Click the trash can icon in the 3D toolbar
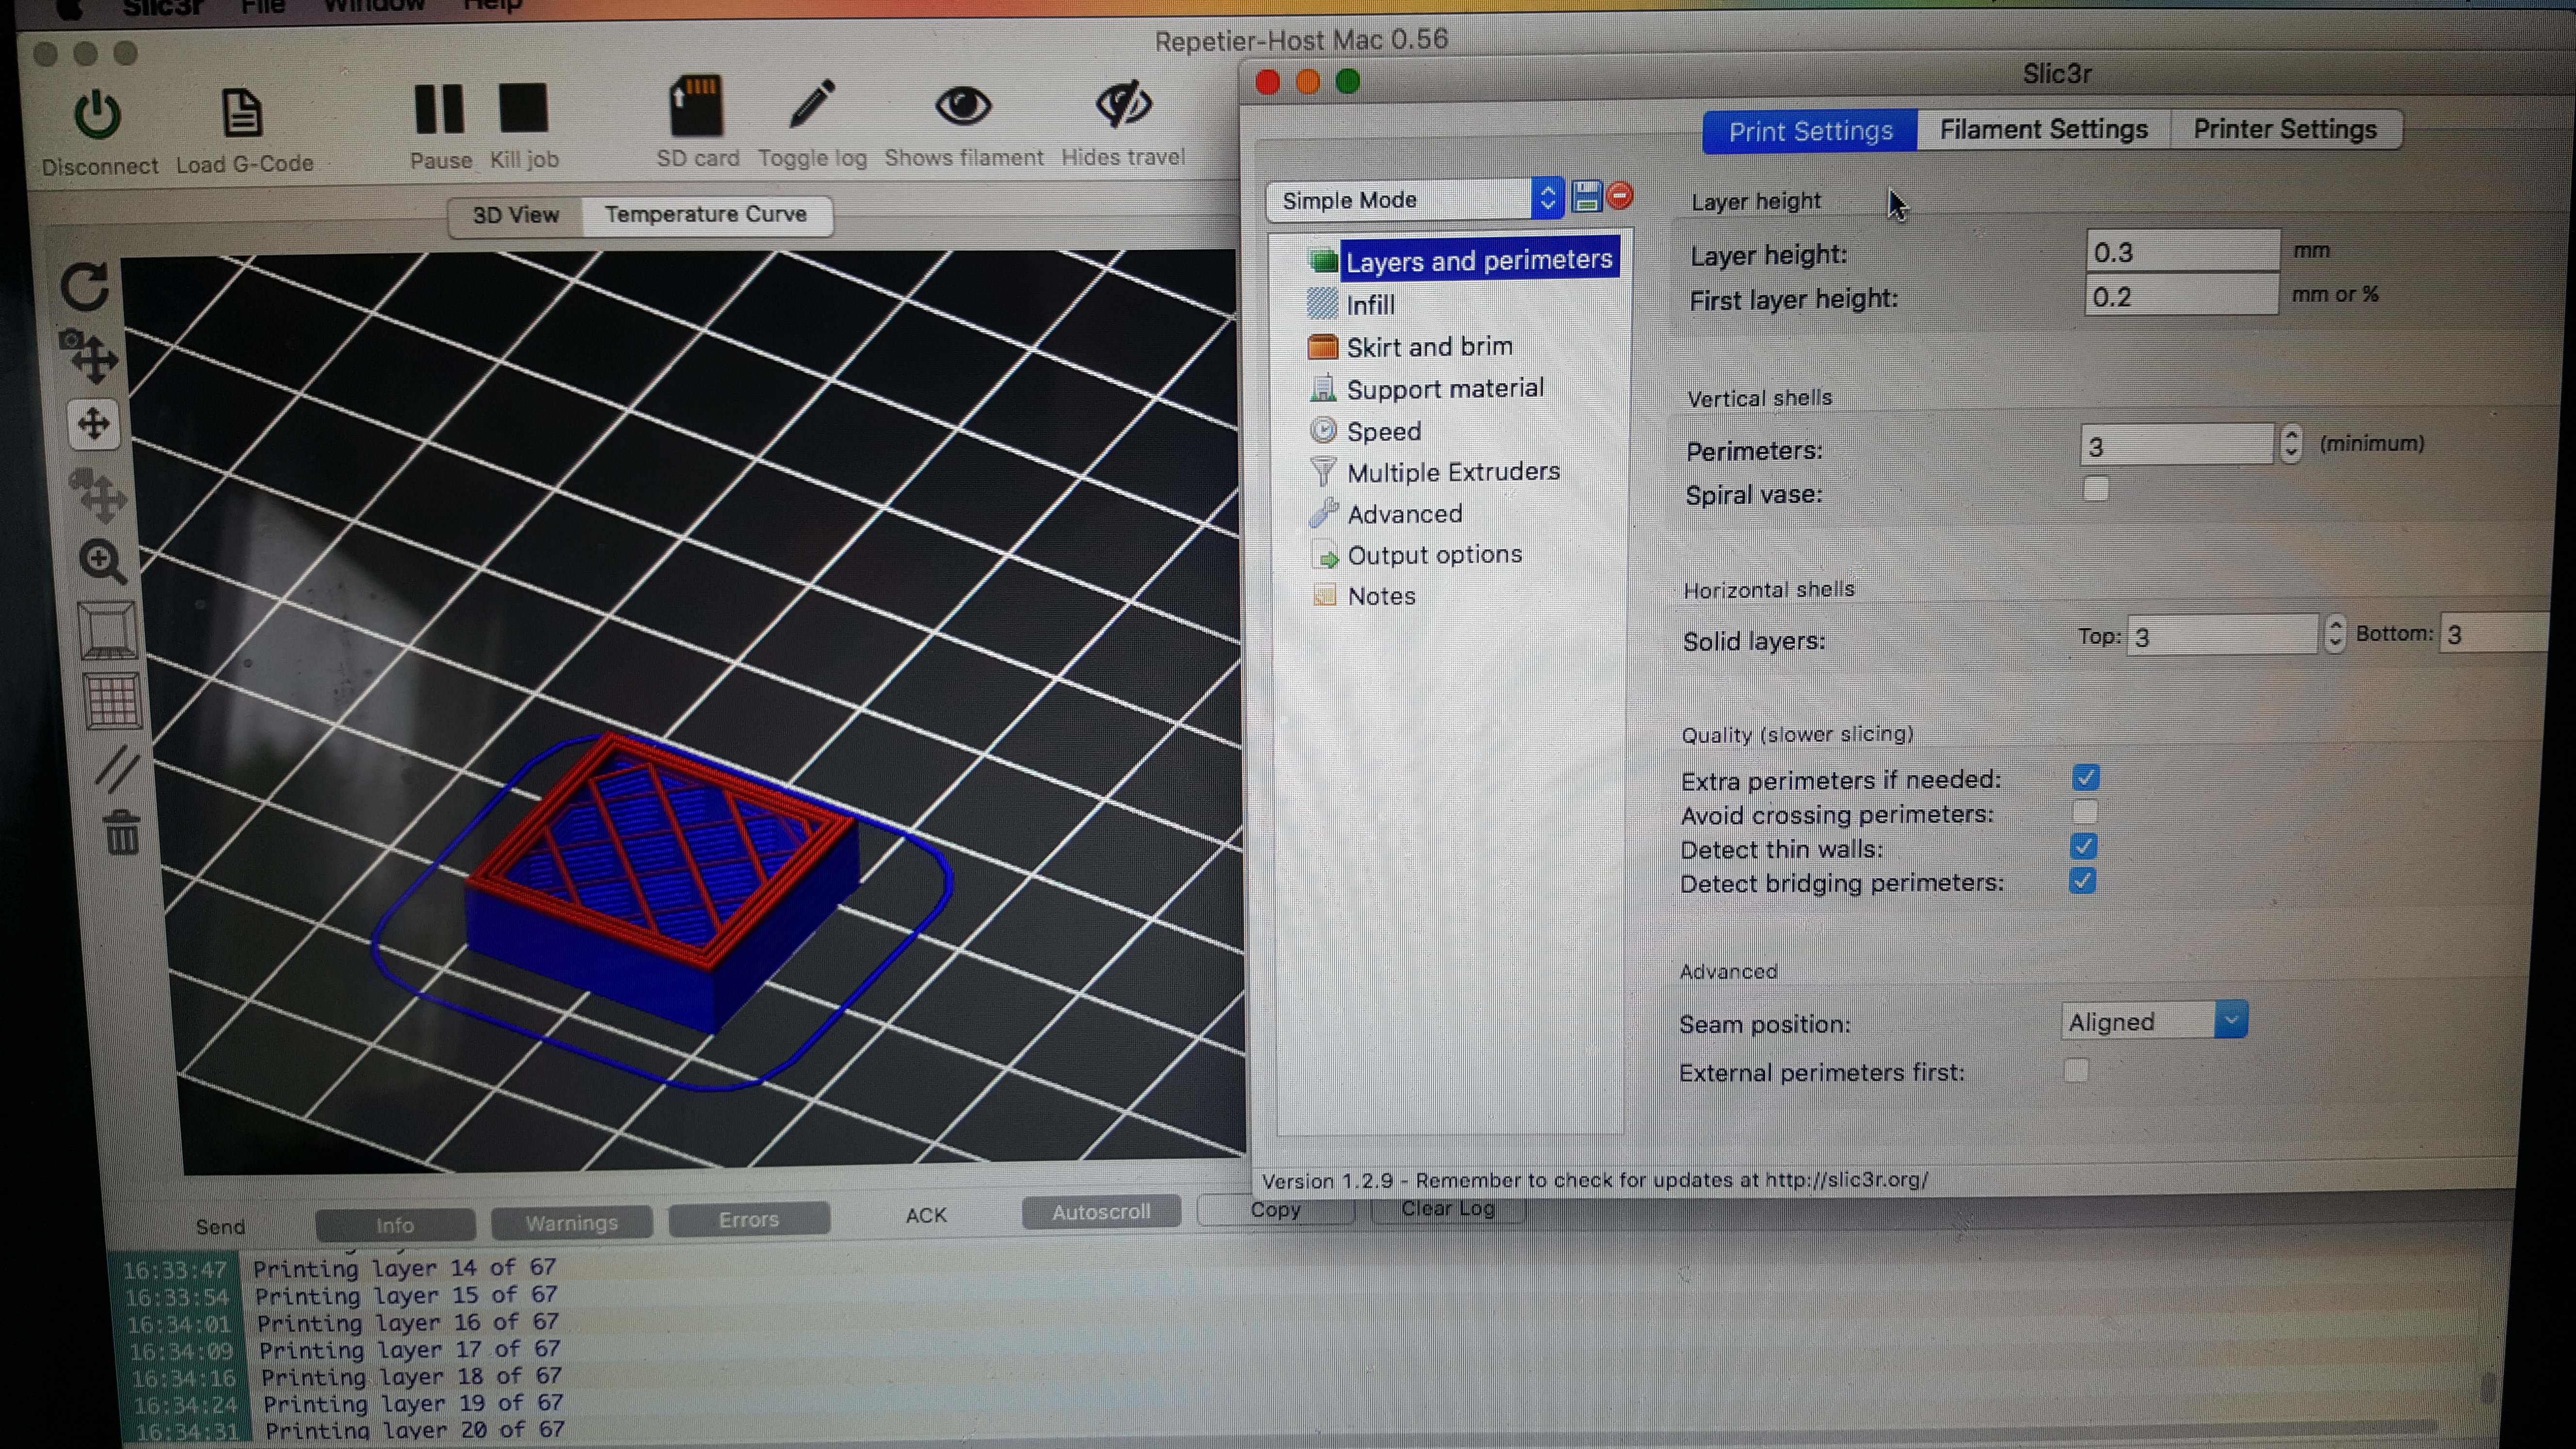Image resolution: width=2576 pixels, height=1449 pixels. (122, 832)
